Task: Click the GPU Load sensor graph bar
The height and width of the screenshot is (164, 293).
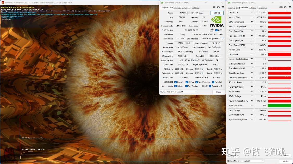Action: click(x=279, y=54)
